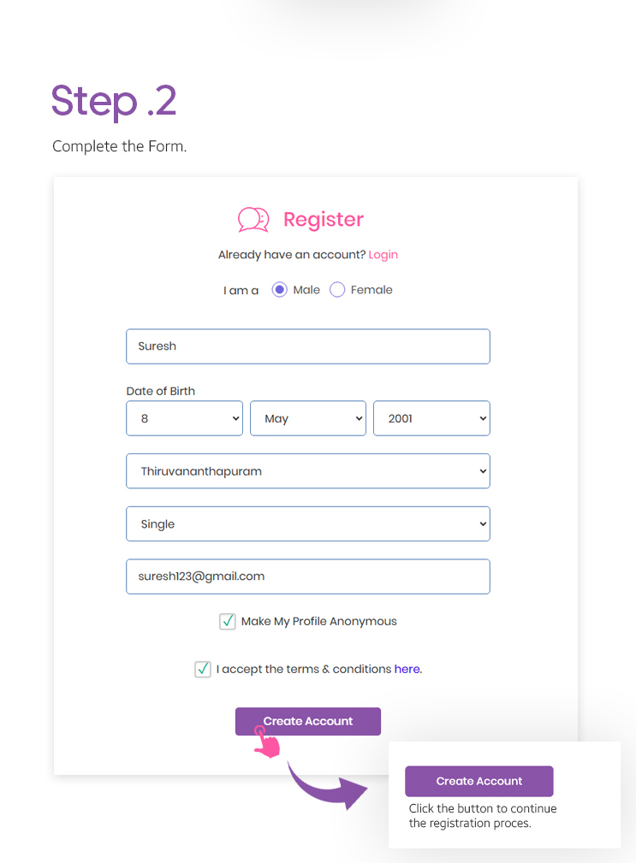Expand the Single marital status dropdown

click(x=308, y=524)
